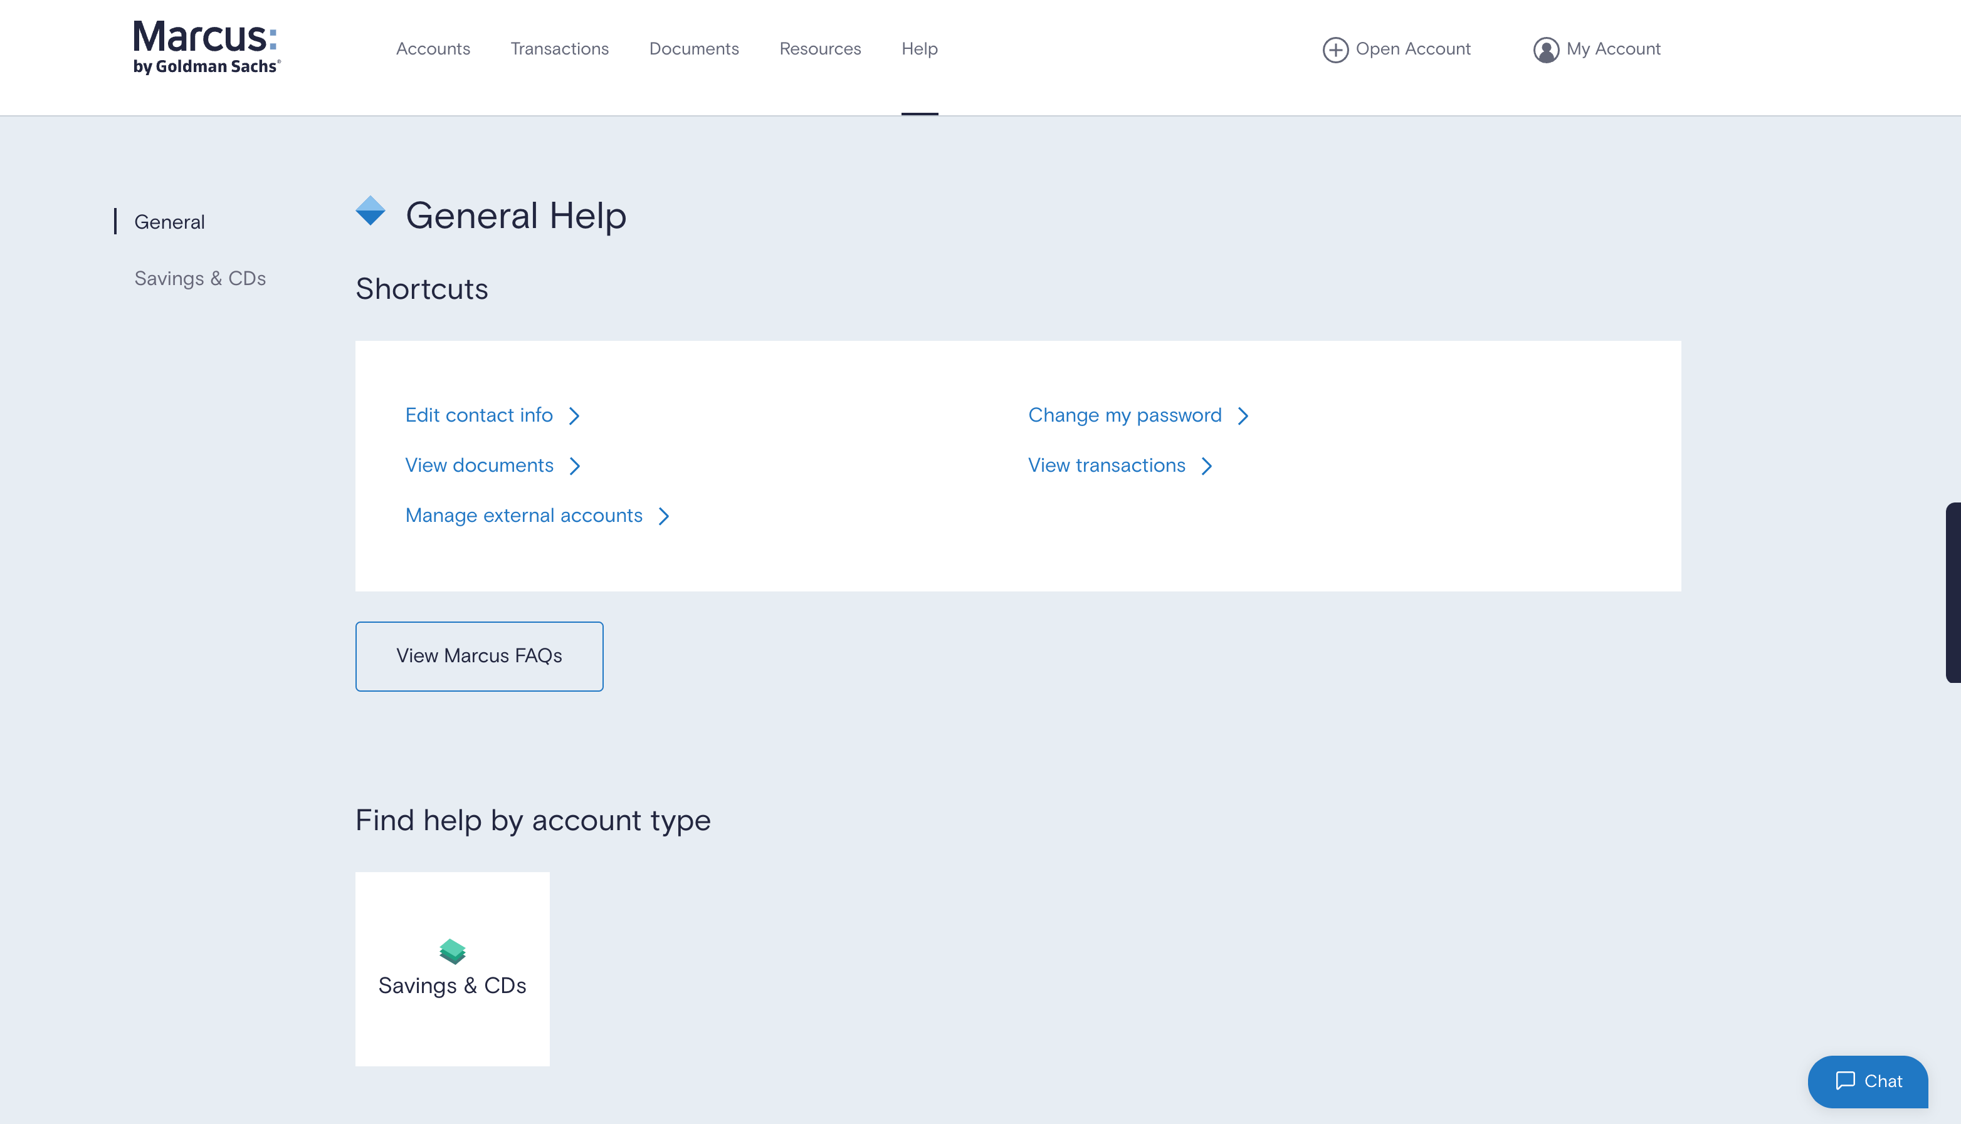Click chevron next to View transactions
This screenshot has width=1961, height=1124.
click(1206, 466)
